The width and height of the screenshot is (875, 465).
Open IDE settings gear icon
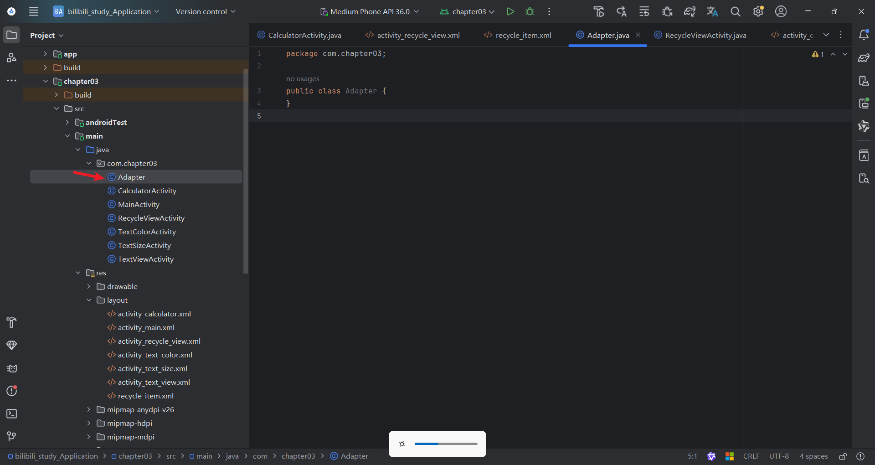[x=758, y=11]
